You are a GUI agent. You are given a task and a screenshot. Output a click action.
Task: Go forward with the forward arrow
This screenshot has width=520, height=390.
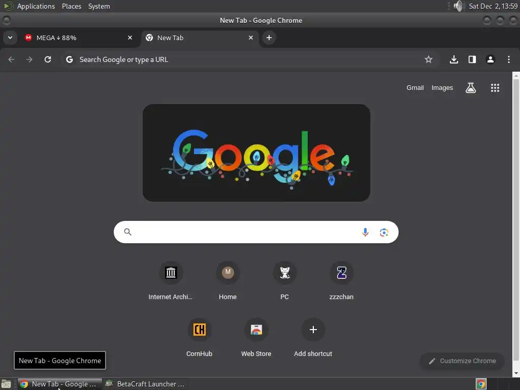click(29, 59)
